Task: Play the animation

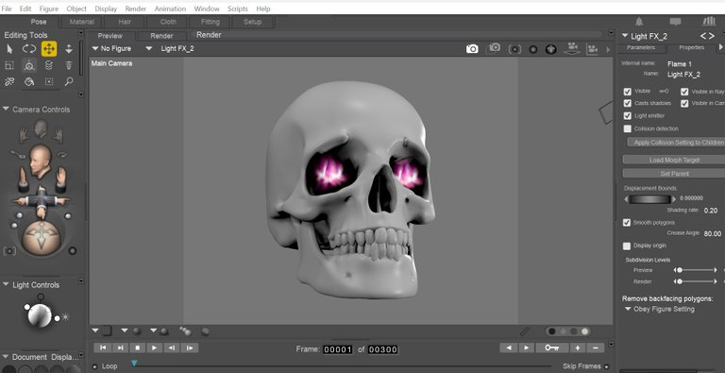Action: 155,348
